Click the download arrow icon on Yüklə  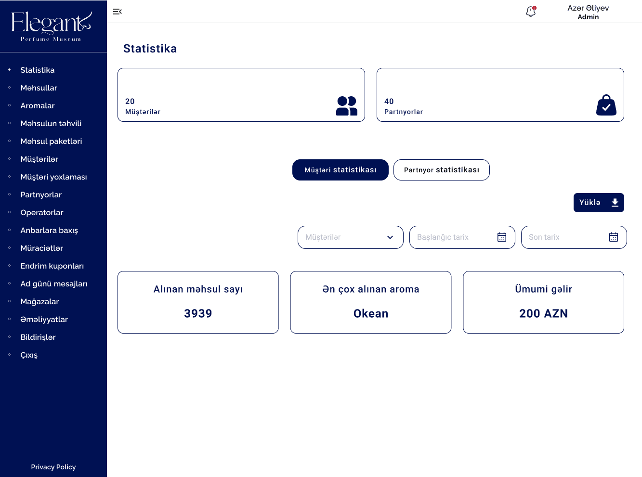pos(615,203)
